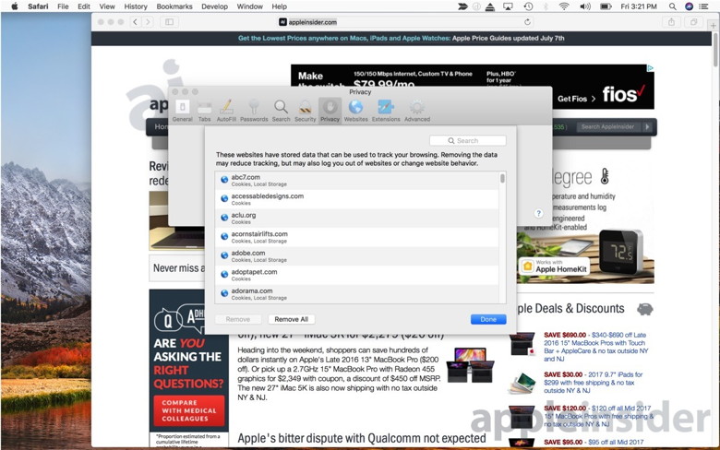Select the adorama.com row
This screenshot has height=450, width=720.
(357, 294)
